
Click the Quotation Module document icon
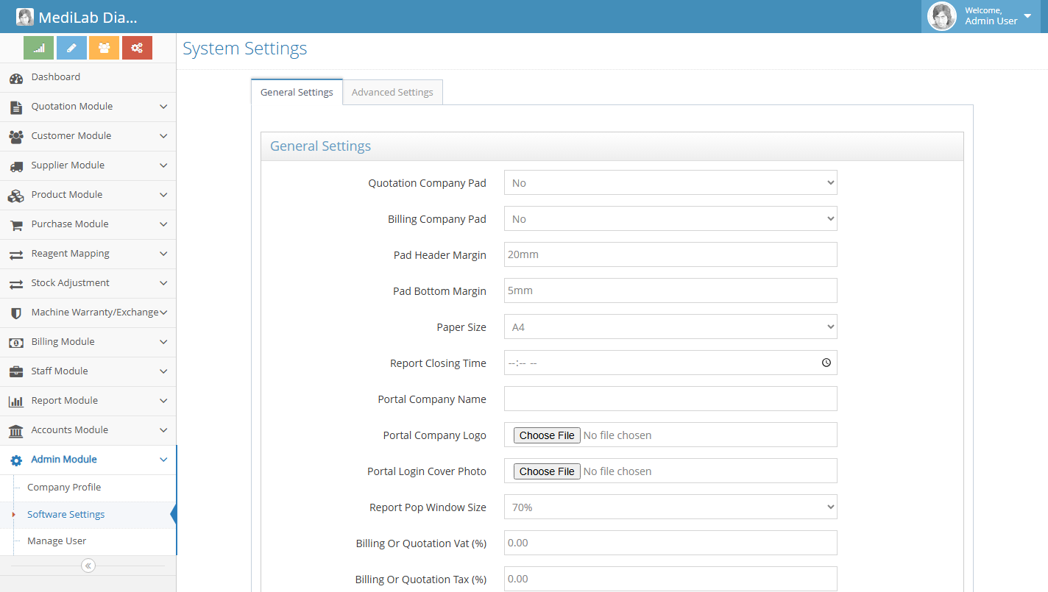(x=16, y=107)
